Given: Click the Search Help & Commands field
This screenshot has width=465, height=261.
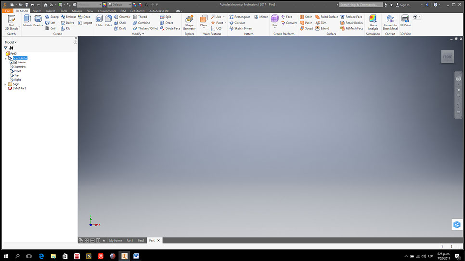Looking at the screenshot, I should [x=361, y=5].
